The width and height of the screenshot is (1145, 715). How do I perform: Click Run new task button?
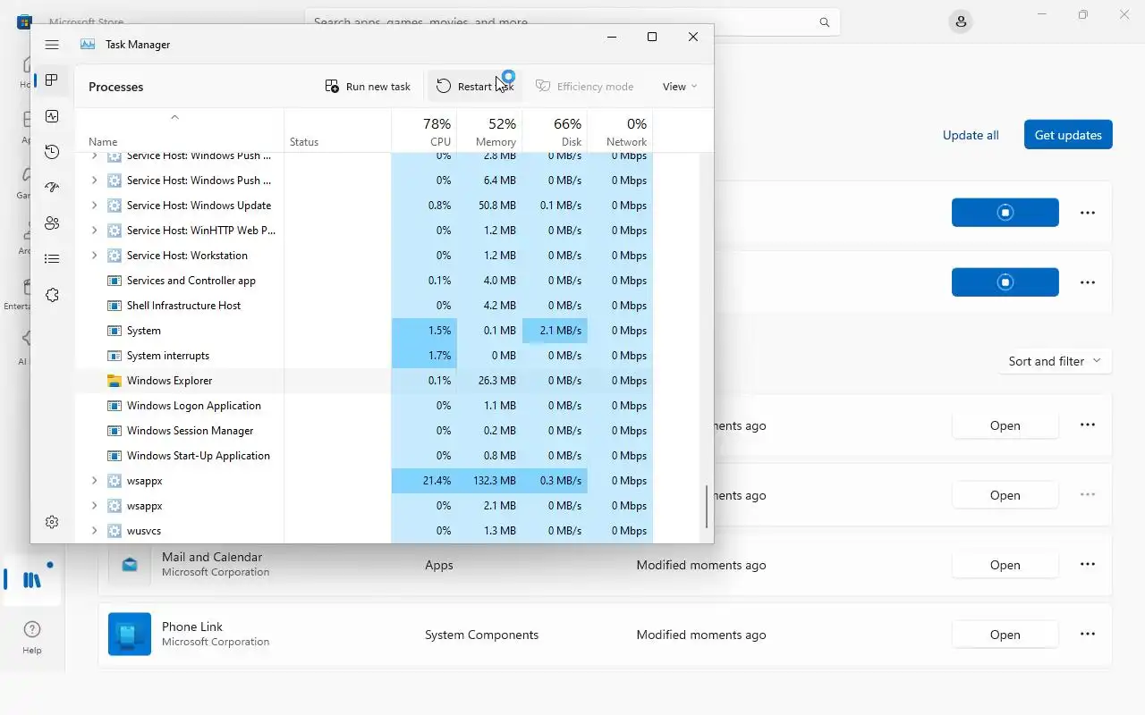click(368, 87)
